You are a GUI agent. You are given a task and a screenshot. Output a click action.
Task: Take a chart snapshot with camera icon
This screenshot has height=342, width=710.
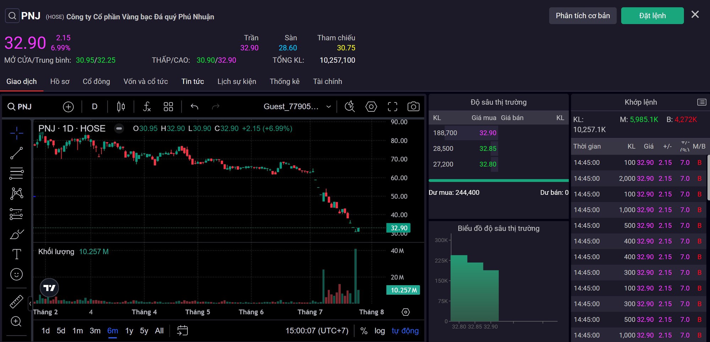413,106
